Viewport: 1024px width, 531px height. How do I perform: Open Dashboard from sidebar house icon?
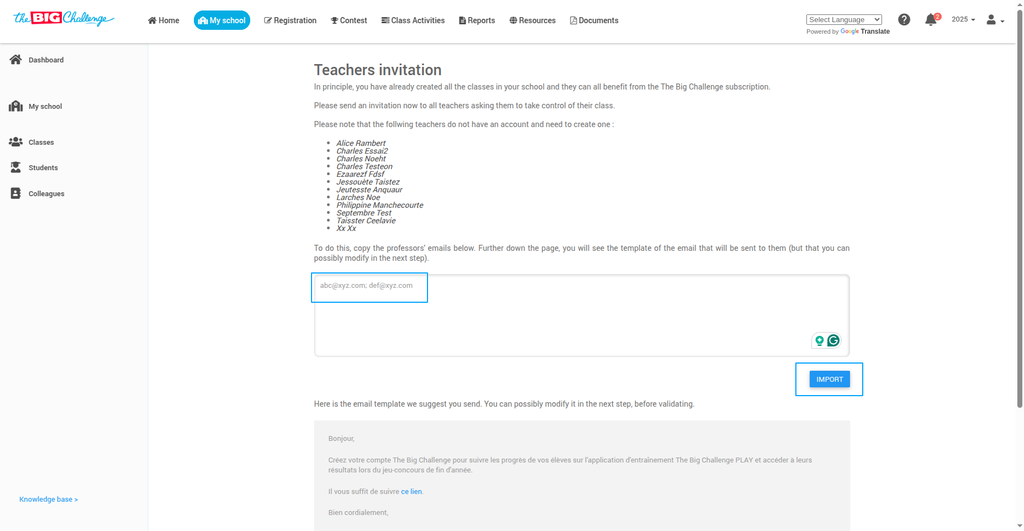pyautogui.click(x=15, y=60)
